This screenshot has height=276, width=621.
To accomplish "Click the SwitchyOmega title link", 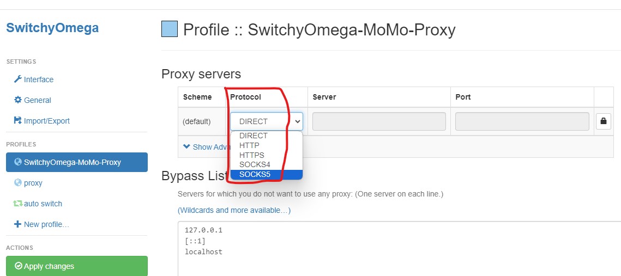I will pyautogui.click(x=52, y=28).
